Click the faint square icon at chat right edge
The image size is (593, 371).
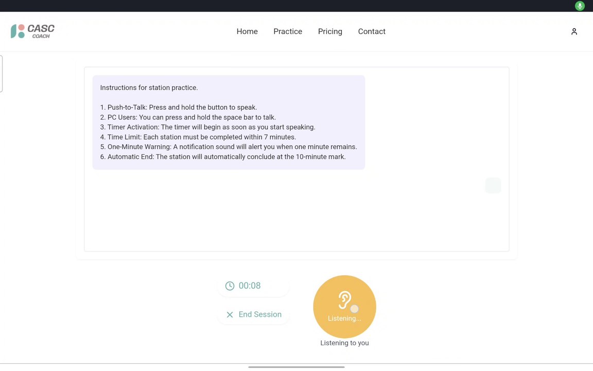click(493, 185)
